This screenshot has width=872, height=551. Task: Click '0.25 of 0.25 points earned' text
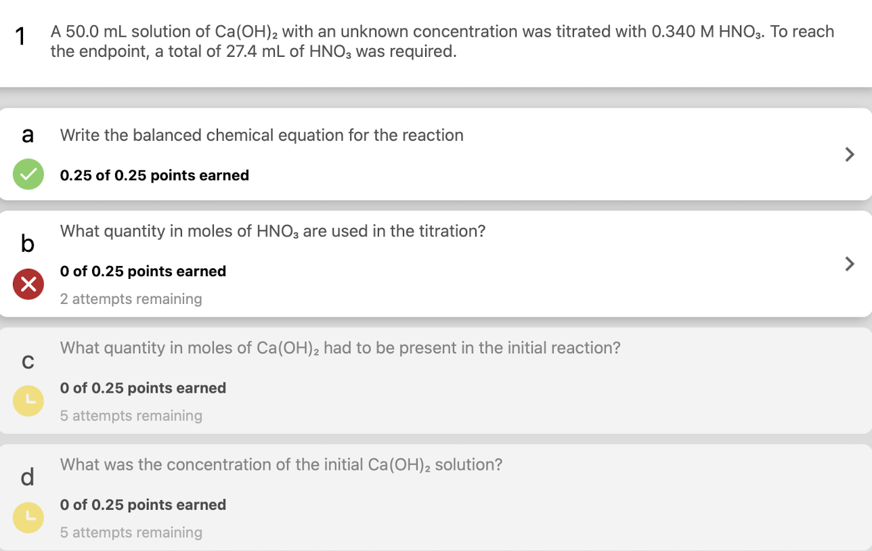[154, 175]
